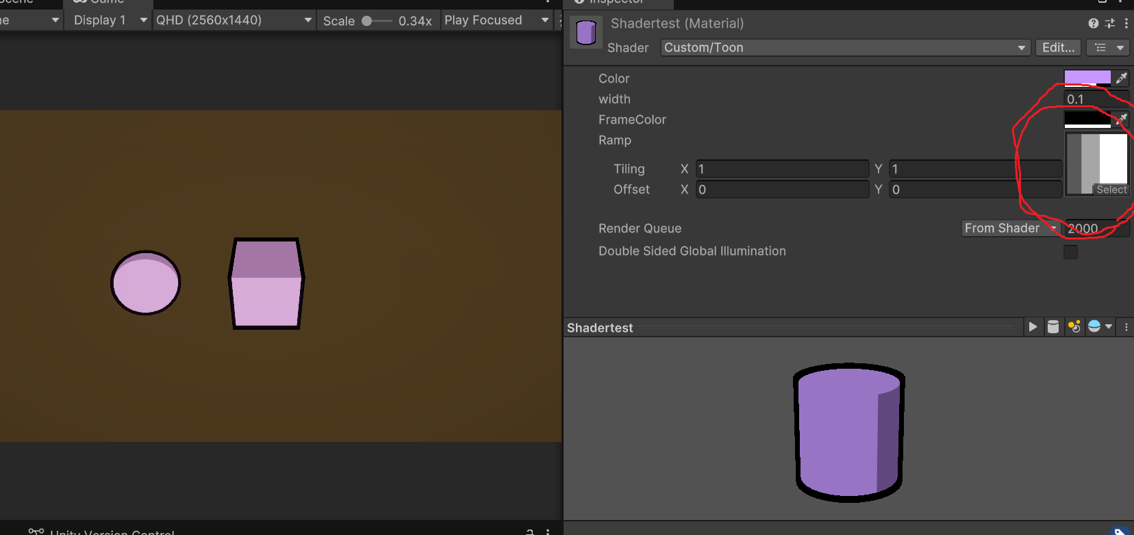1134x535 pixels.
Task: Click the Shadertest material icon
Action: point(586,32)
